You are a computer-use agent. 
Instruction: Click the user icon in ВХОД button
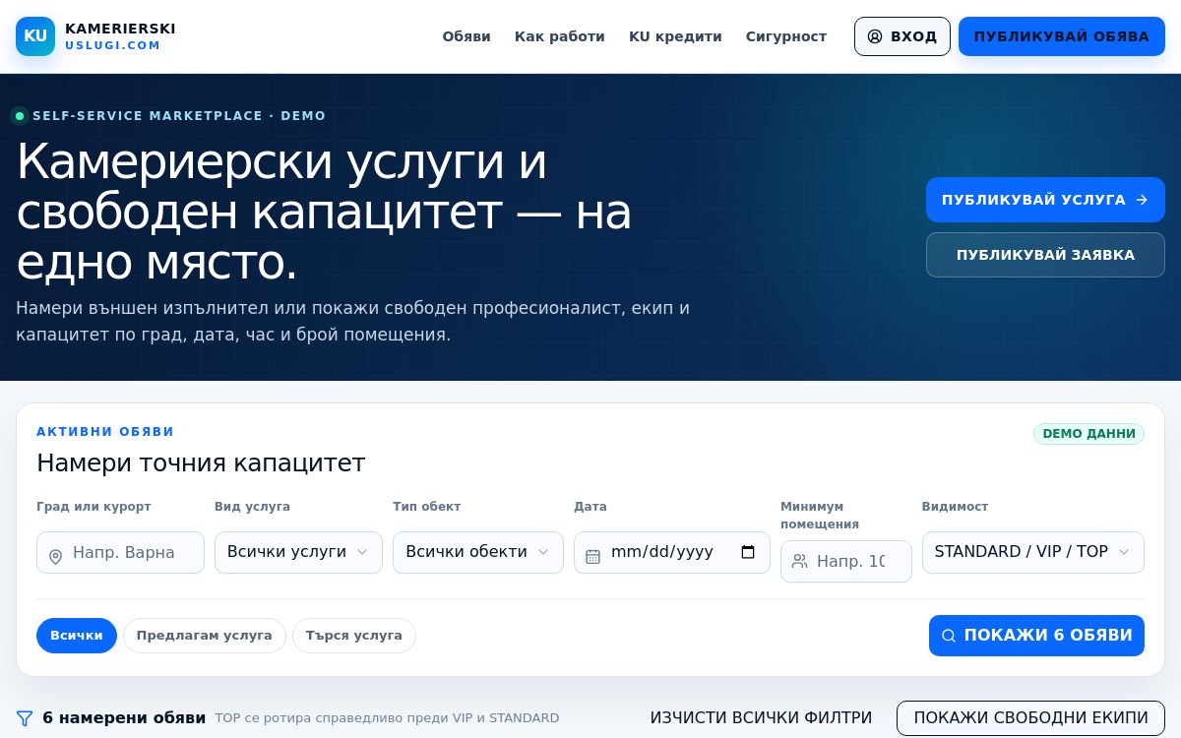click(875, 36)
